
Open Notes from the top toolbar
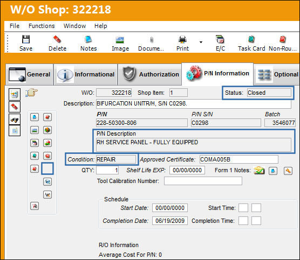click(x=88, y=43)
